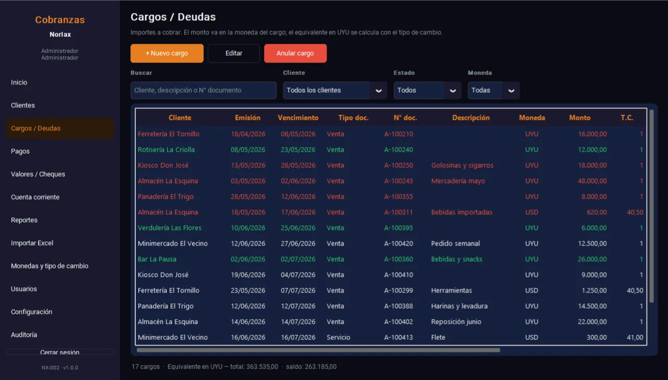Open the Clientes section
This screenshot has width=668, height=380.
(x=60, y=105)
